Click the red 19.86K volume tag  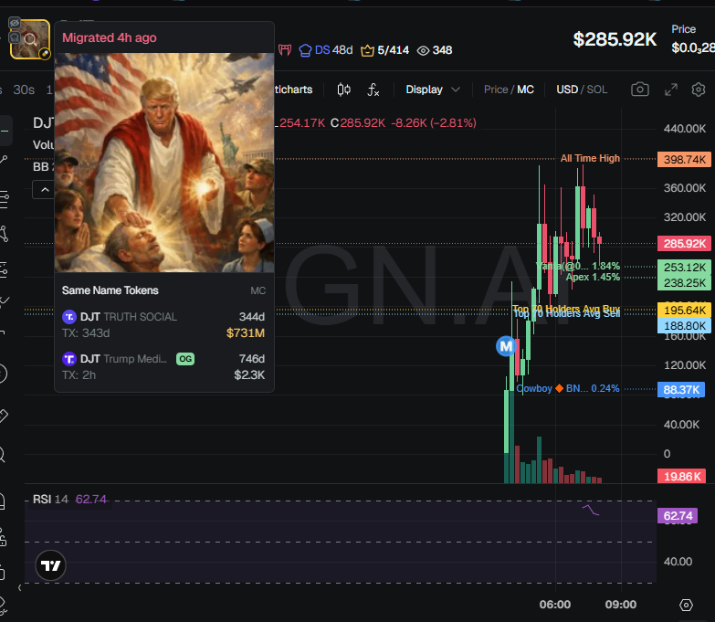point(682,477)
